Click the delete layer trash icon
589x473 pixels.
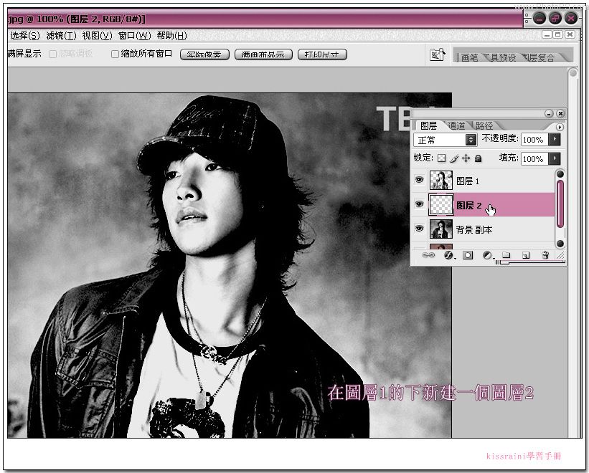(545, 255)
